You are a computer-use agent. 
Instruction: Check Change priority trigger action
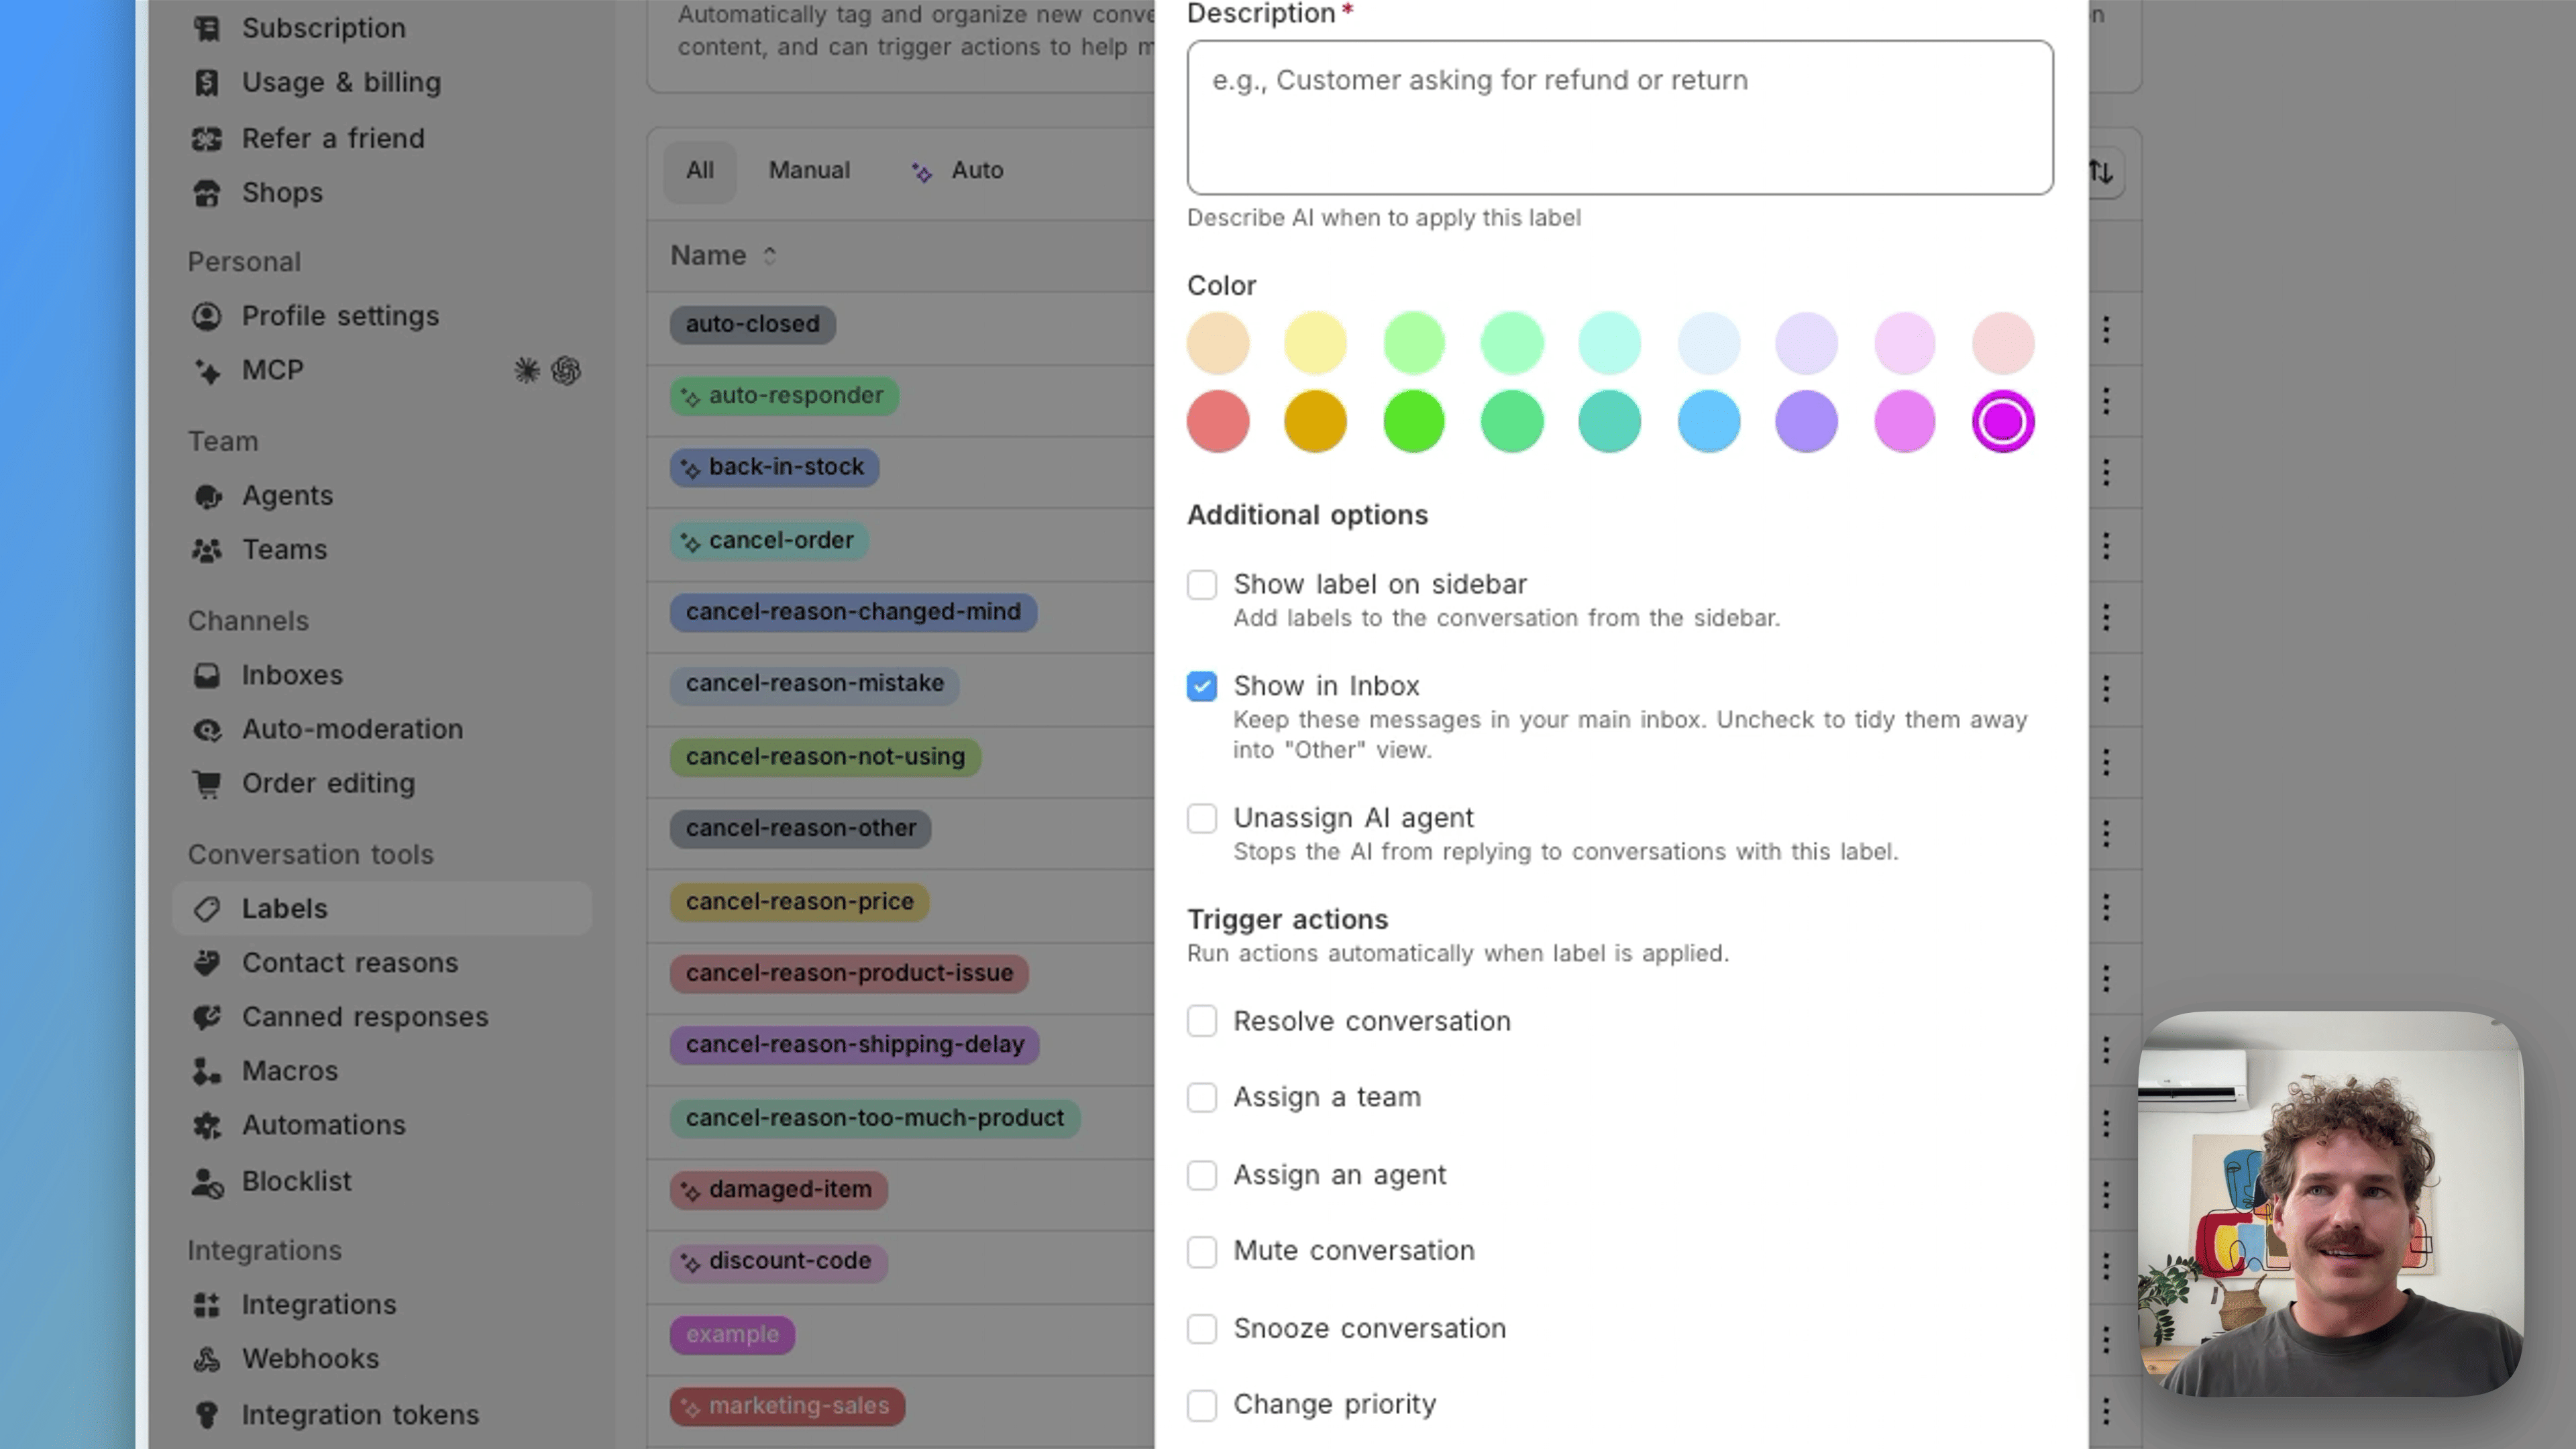tap(1202, 1405)
